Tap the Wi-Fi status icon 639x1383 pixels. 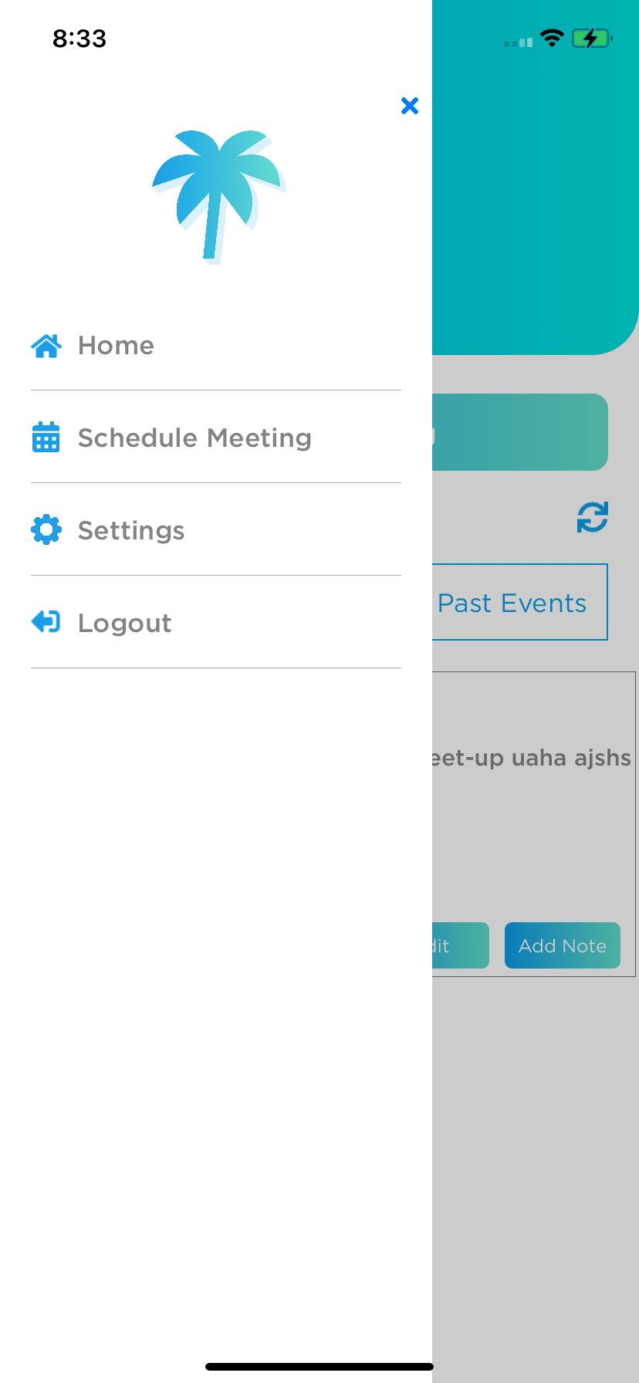pos(552,38)
